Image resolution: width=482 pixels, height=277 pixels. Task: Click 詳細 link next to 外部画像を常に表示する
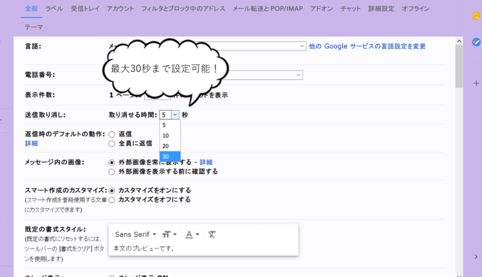pos(206,162)
